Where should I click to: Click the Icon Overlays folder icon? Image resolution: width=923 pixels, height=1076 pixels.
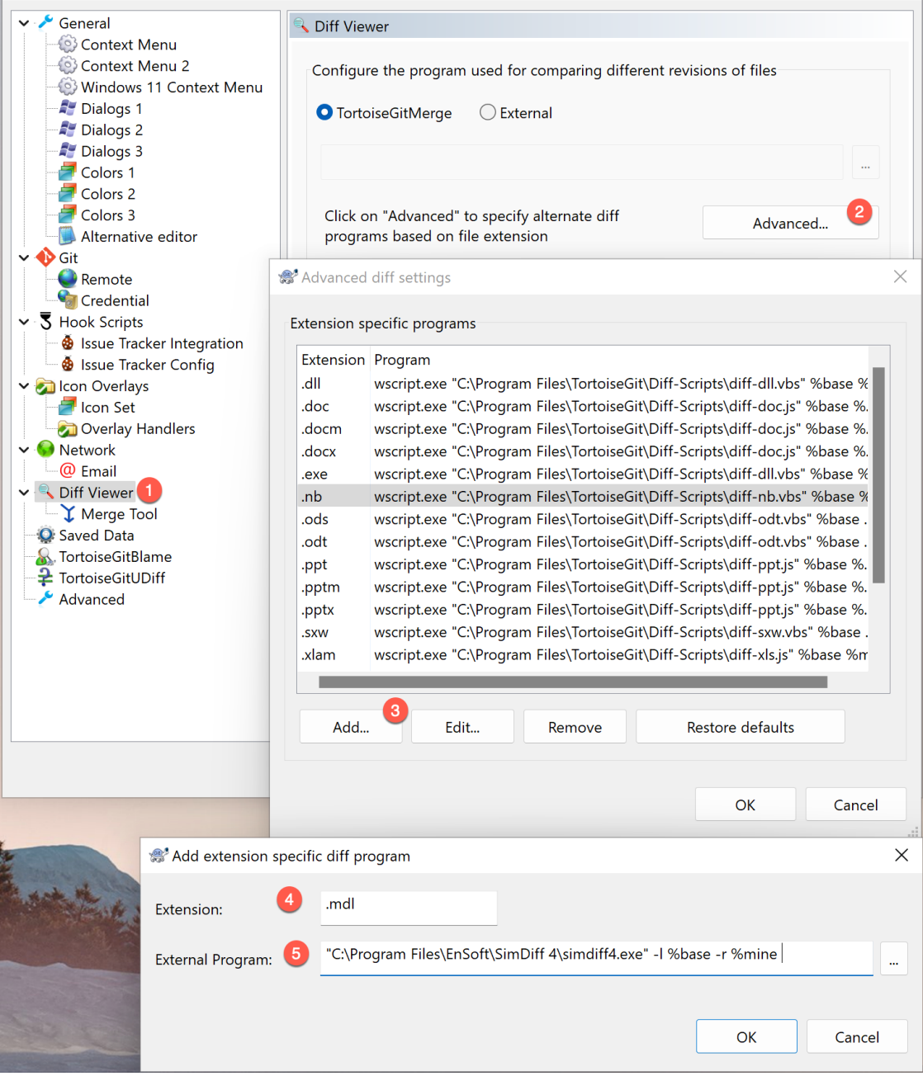coord(46,385)
